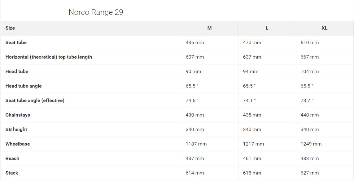The height and width of the screenshot is (181, 354).
Task: Click the Norco Range 29 title
Action: pos(96,12)
